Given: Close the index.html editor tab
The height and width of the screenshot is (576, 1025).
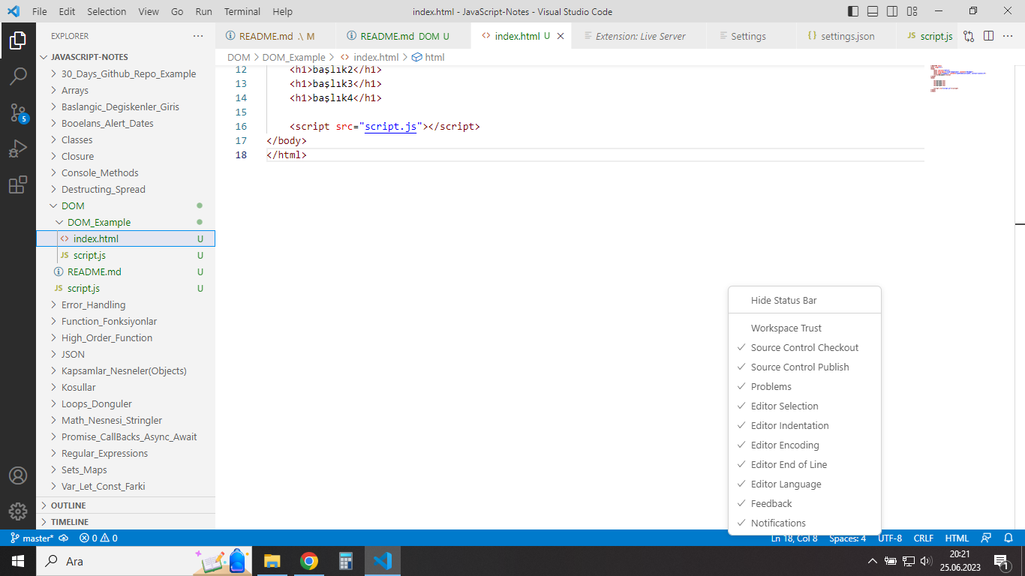Looking at the screenshot, I should [x=561, y=36].
